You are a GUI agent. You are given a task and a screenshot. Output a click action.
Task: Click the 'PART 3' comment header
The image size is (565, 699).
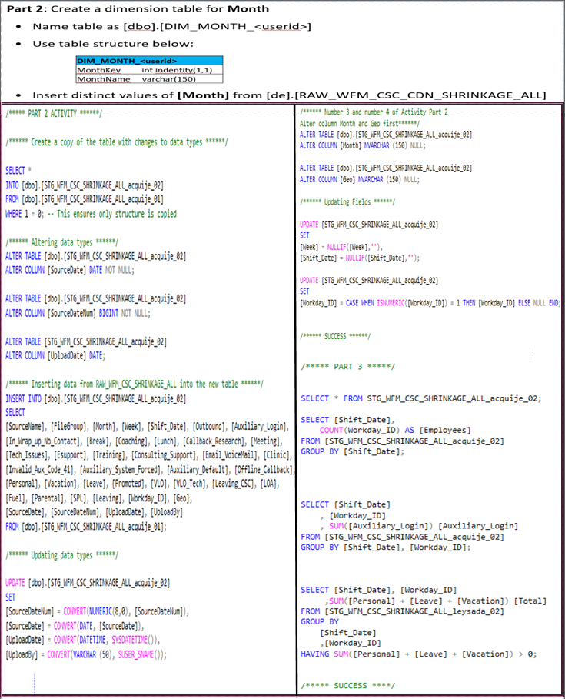[x=337, y=366]
